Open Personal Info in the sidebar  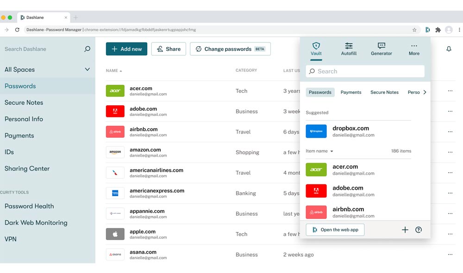(48, 119)
